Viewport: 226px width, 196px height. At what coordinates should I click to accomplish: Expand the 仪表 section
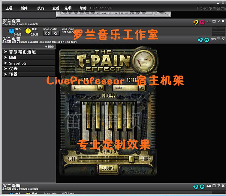(x=29, y=69)
